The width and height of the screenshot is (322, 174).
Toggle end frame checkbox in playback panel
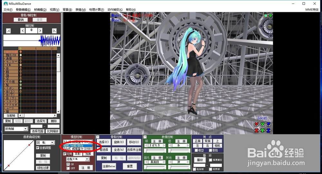click(x=210, y=169)
